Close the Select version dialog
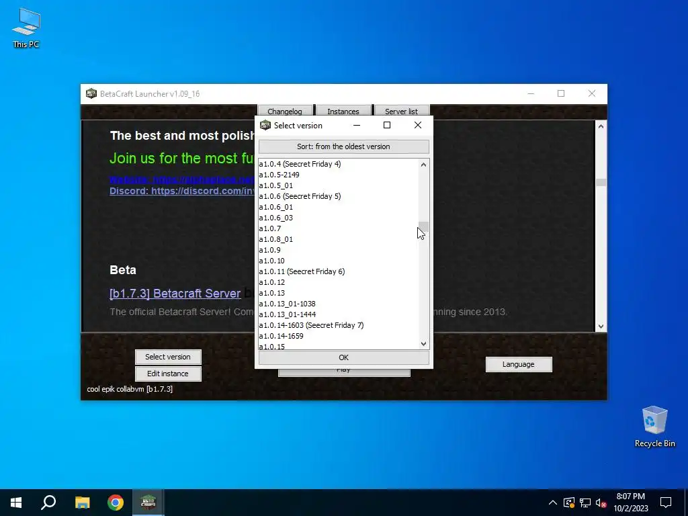 click(418, 126)
